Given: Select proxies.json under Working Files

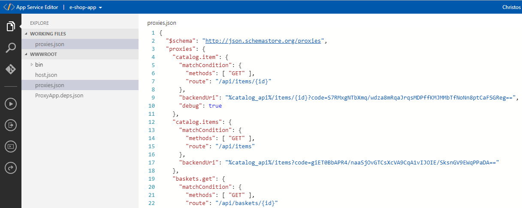Looking at the screenshot, I should click(50, 44).
